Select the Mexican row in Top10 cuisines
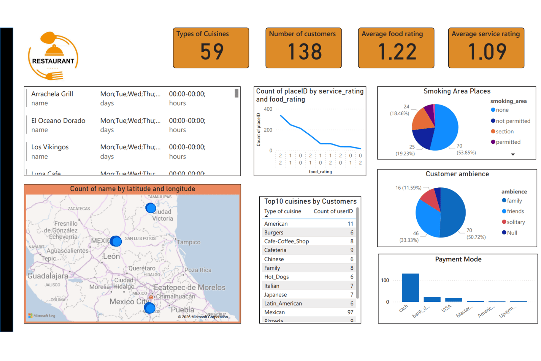541x361 pixels. click(308, 312)
